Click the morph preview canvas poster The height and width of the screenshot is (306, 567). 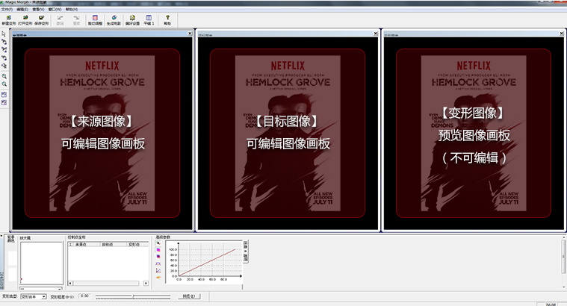(x=474, y=134)
